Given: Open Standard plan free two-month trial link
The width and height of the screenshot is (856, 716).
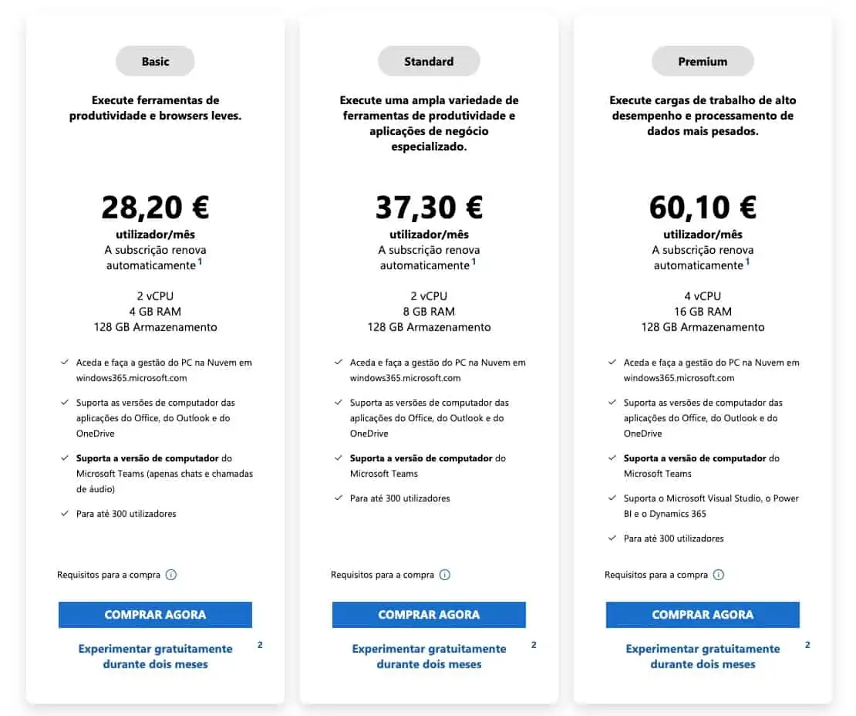Looking at the screenshot, I should coord(429,656).
